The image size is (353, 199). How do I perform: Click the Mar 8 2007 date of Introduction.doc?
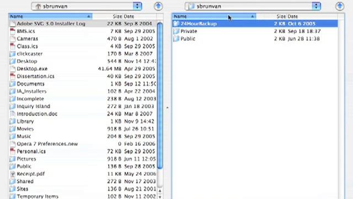tap(138, 114)
